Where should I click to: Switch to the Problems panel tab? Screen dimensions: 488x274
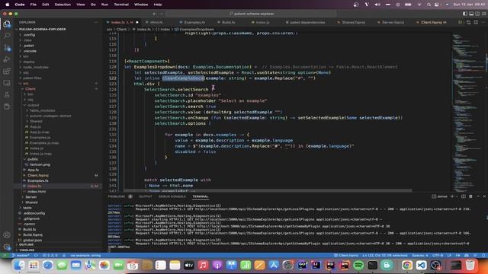click(x=117, y=196)
